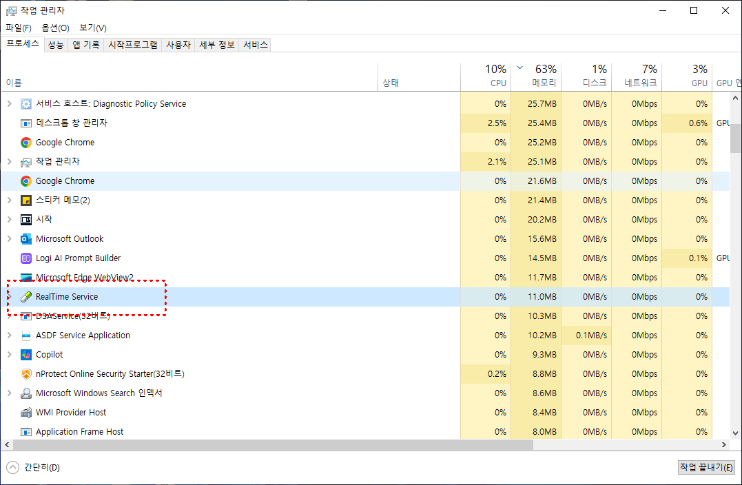The image size is (742, 485).
Task: Click the 스티커 메모 sticky notes icon
Action: click(26, 200)
